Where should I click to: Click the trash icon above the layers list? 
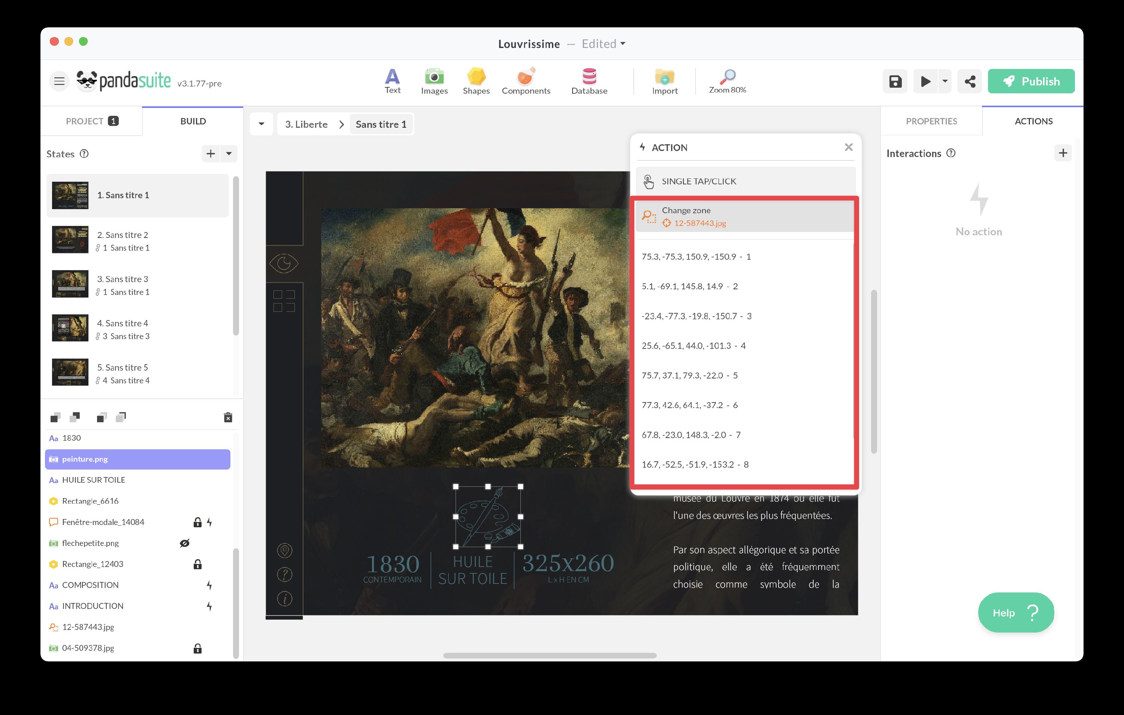pos(228,417)
